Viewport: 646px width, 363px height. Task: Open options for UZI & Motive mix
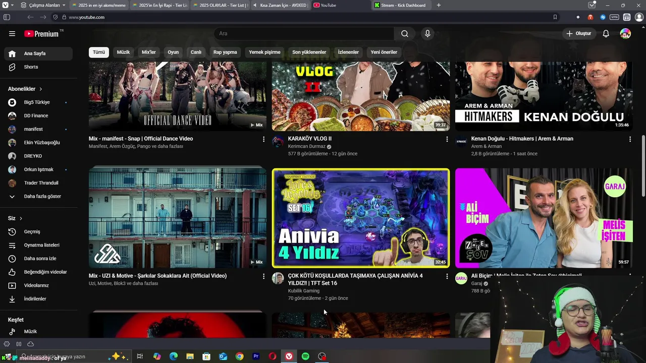coord(263,276)
